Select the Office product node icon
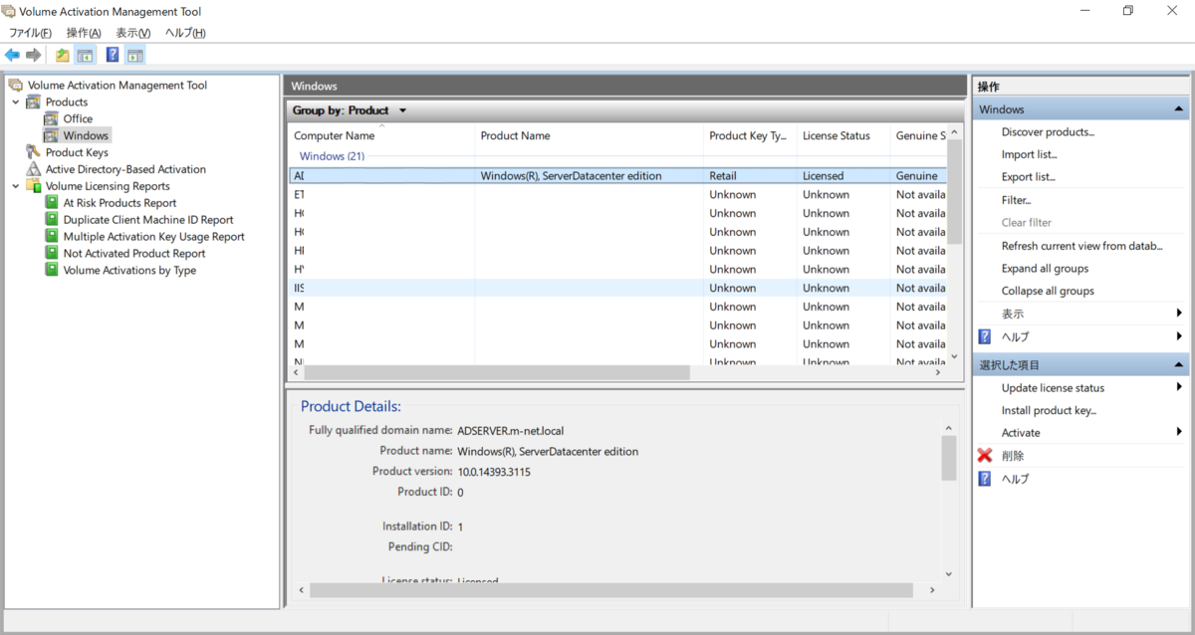 51,118
